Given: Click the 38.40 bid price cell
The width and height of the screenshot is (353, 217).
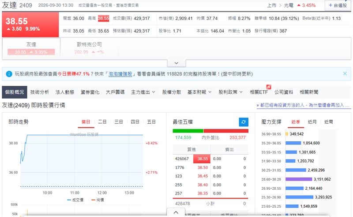Looking at the screenshot, I should click(203, 185).
